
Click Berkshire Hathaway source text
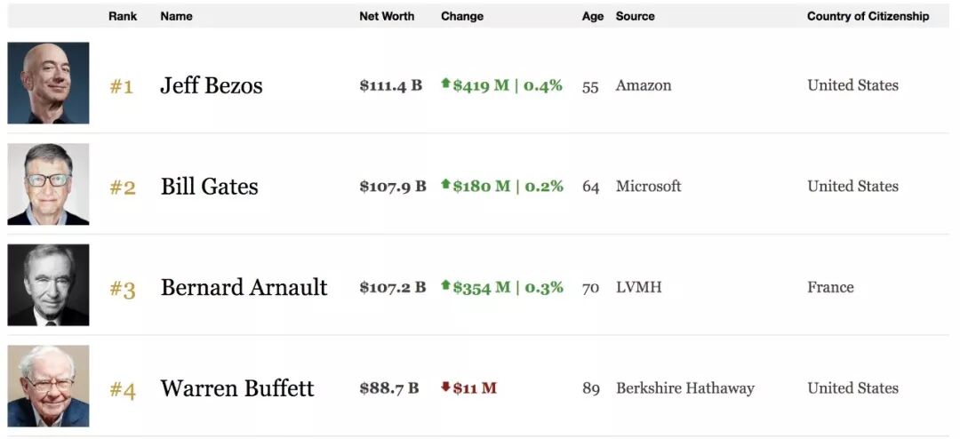(x=684, y=388)
